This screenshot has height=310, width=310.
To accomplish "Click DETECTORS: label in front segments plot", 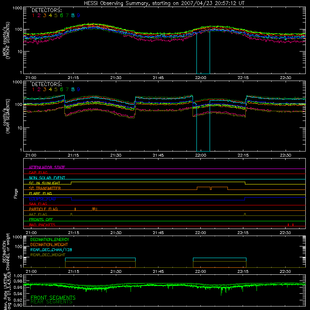I will coord(47,10).
